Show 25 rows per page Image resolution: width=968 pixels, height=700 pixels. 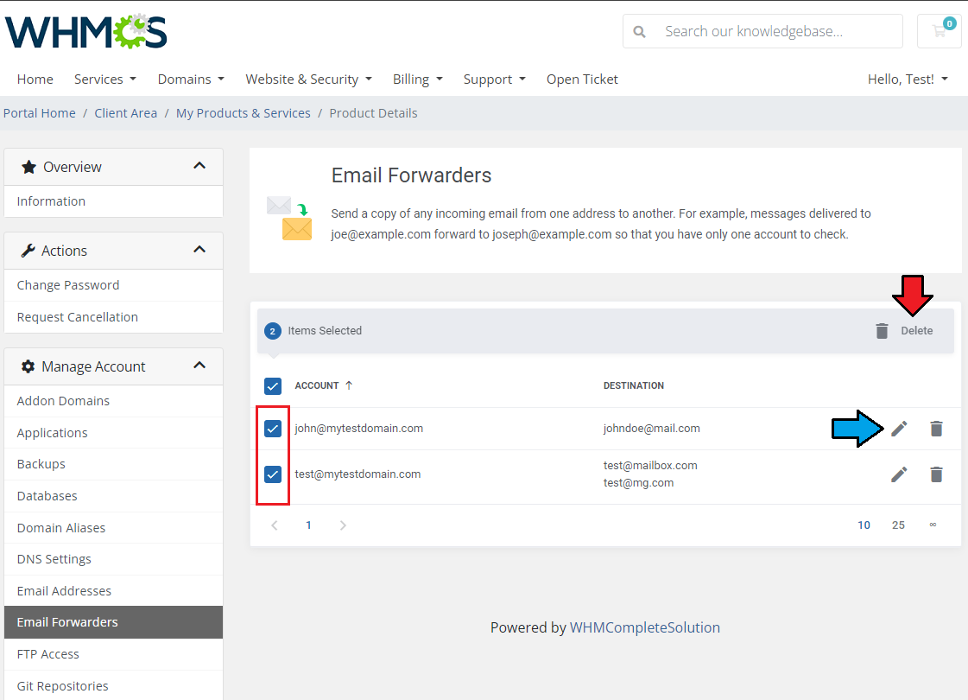[x=898, y=525]
